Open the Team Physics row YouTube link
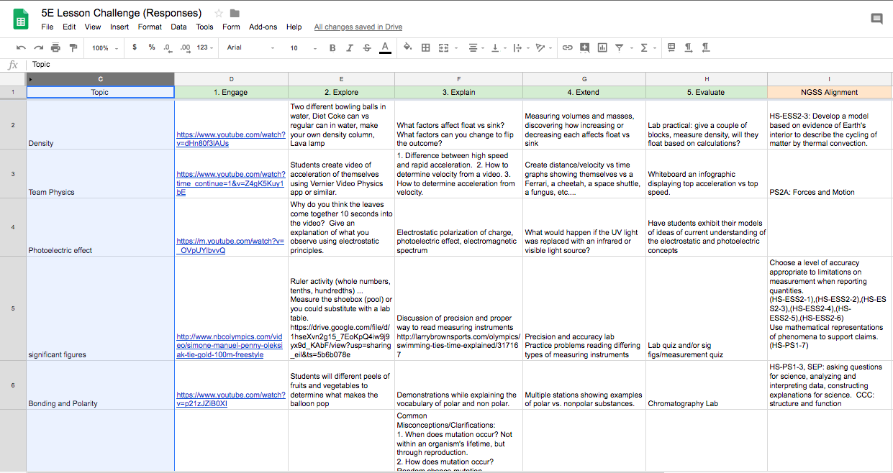This screenshot has height=473, width=893. 230,183
